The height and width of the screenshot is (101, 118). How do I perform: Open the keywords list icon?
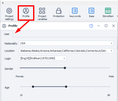(75, 11)
